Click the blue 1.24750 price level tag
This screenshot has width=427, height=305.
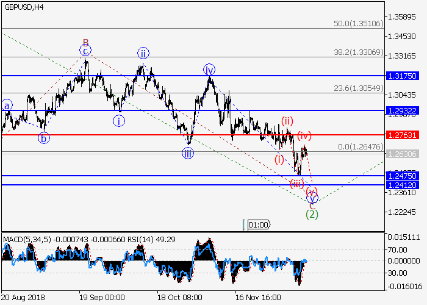[x=401, y=176]
